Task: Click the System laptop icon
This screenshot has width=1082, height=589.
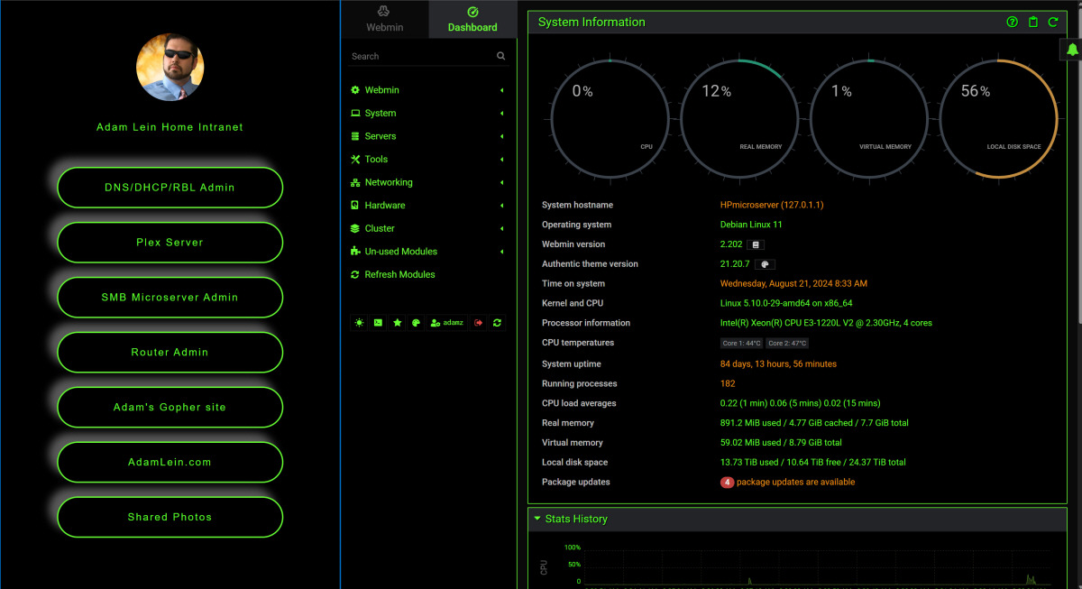Action: pos(355,114)
